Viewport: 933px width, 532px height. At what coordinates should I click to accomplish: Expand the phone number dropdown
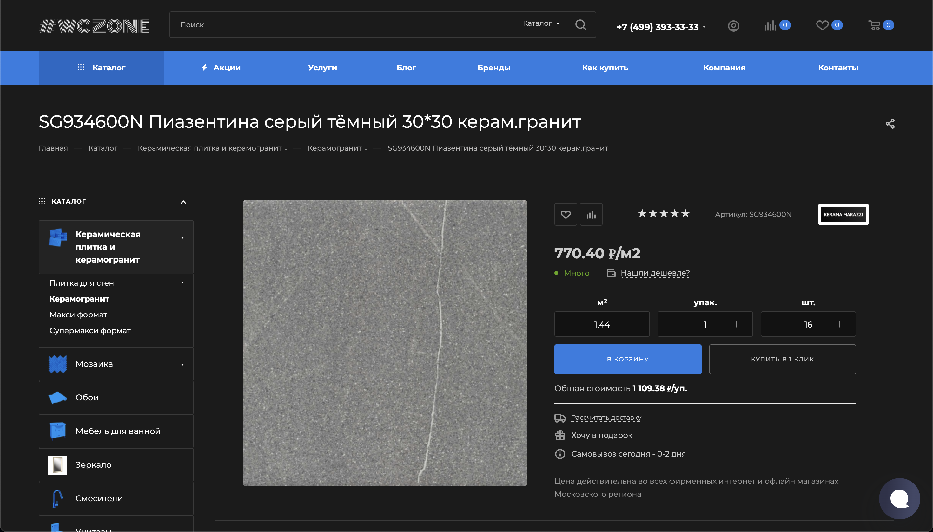(704, 27)
